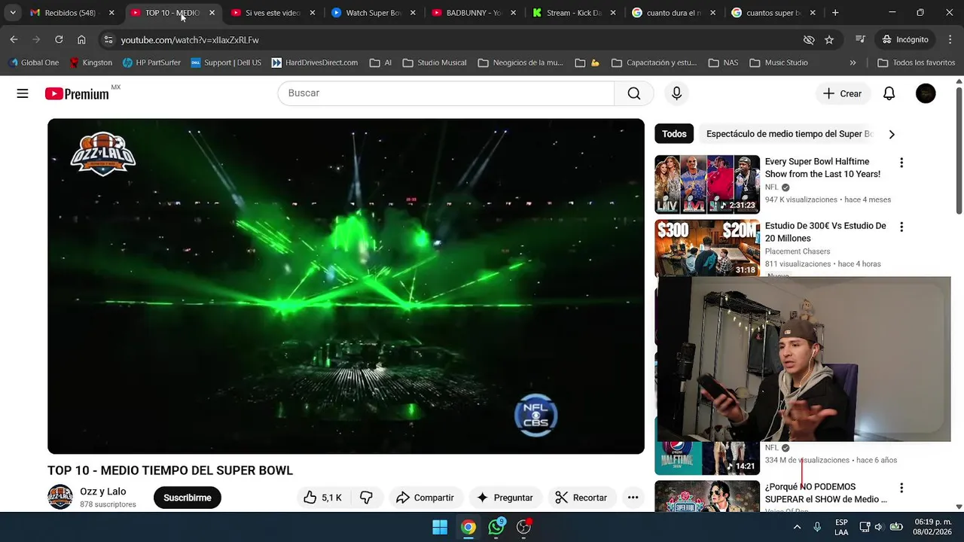Open the browser home page
Viewport: 964px width, 542px height.
(81, 39)
